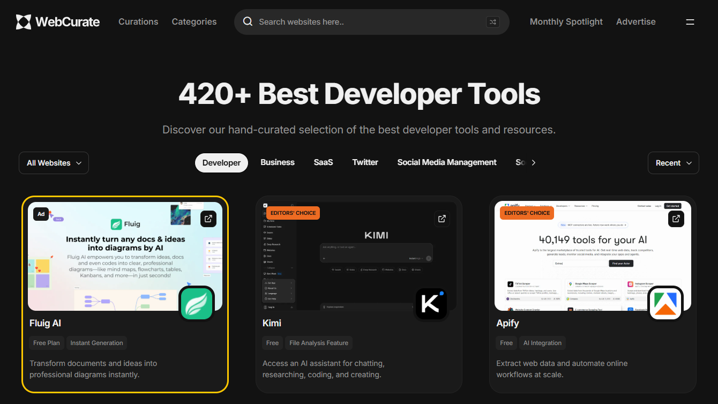This screenshot has width=718, height=404.
Task: Open the Advertise link
Action: coord(636,22)
